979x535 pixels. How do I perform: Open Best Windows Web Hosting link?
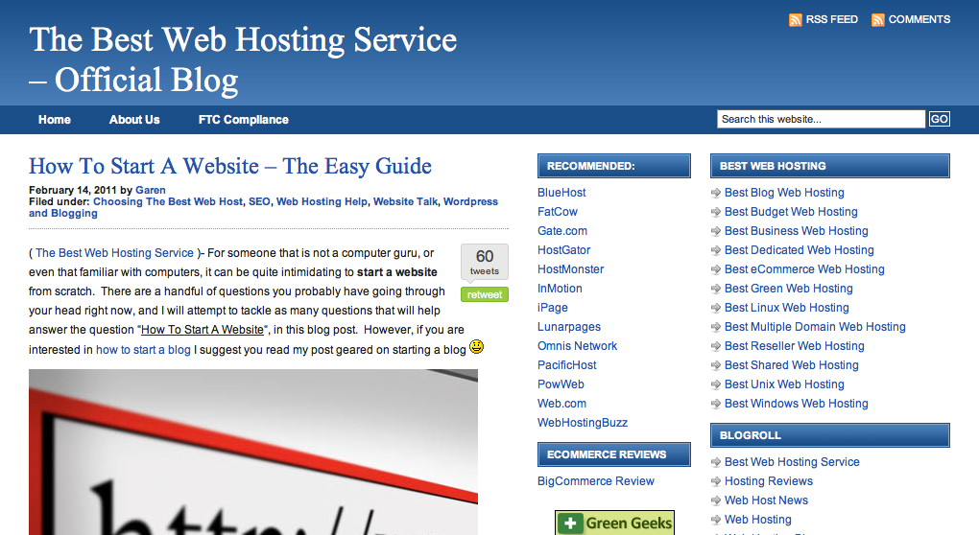(796, 404)
